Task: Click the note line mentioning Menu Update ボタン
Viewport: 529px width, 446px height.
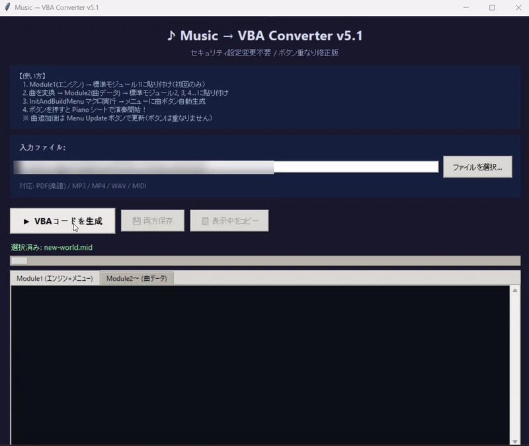Action: (x=118, y=118)
